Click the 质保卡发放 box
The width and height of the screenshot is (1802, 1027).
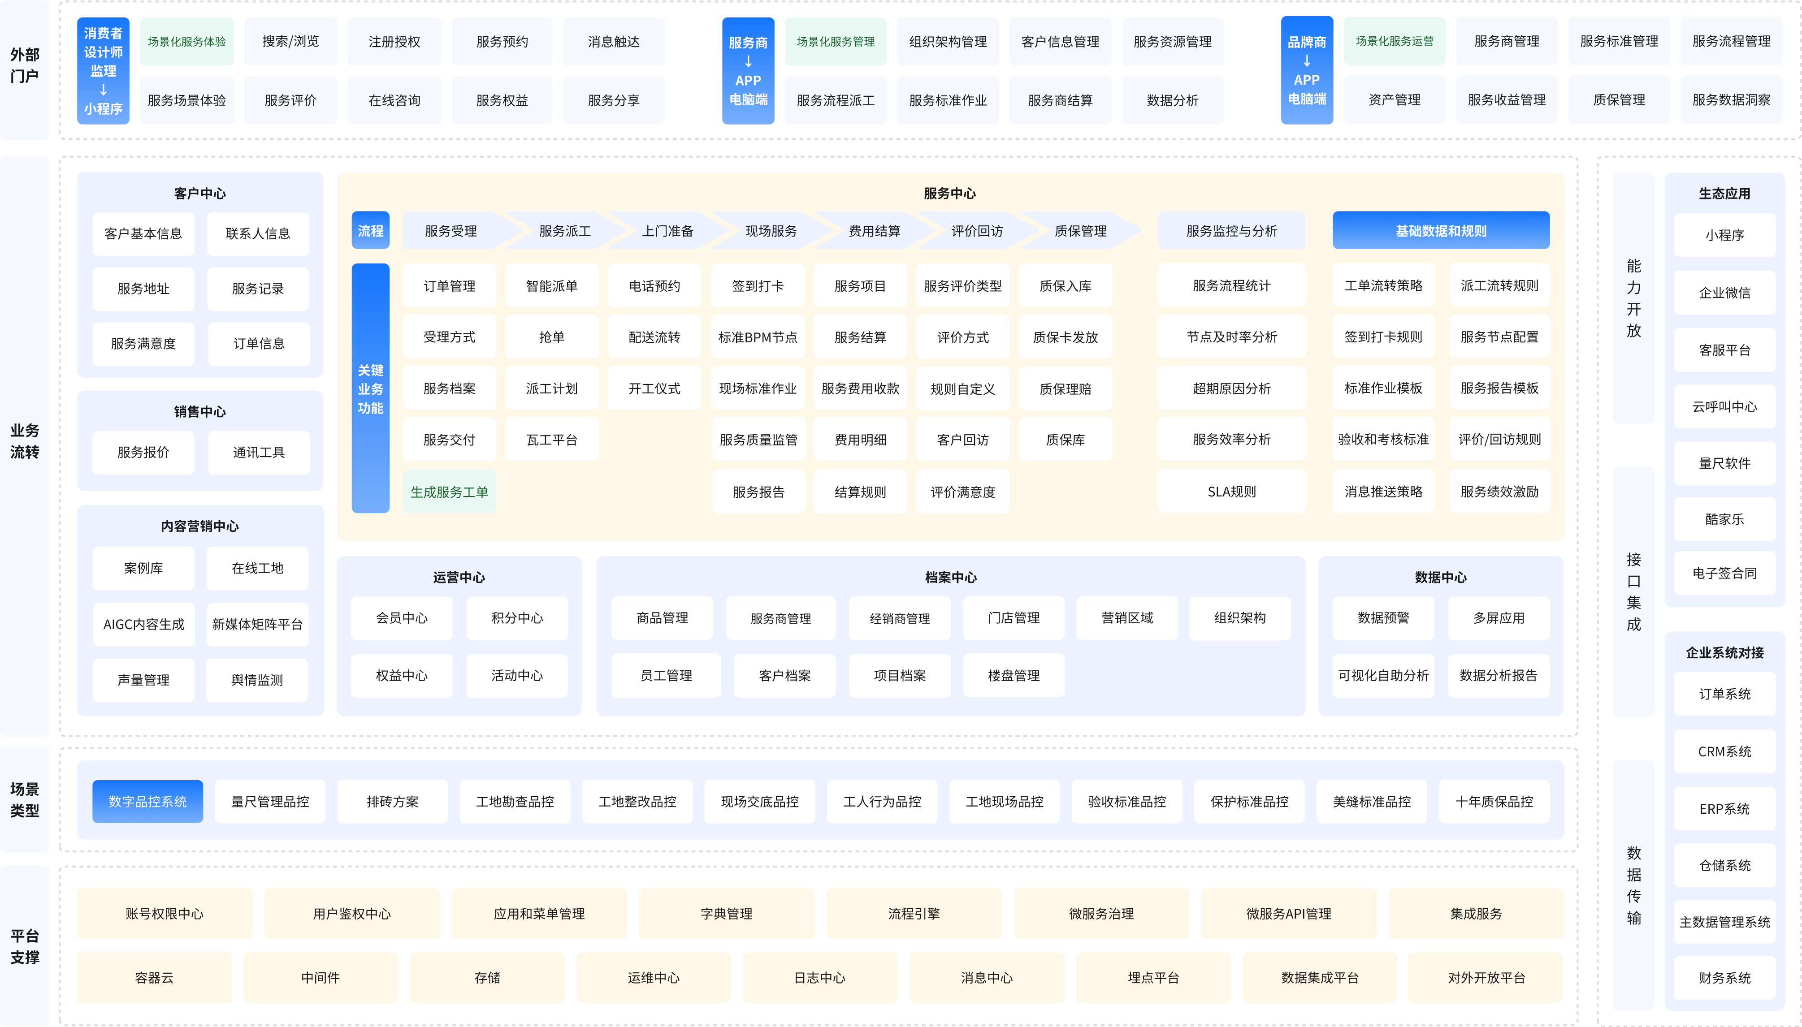pyautogui.click(x=1066, y=337)
